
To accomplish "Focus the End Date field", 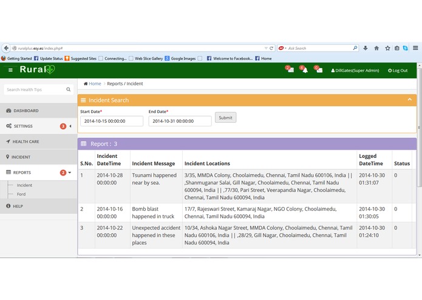I will coord(180,121).
